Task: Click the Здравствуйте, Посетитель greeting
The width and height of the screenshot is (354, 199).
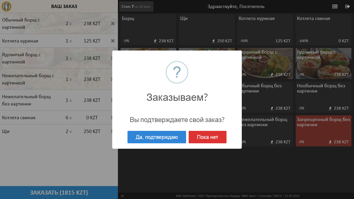Action: tap(236, 6)
